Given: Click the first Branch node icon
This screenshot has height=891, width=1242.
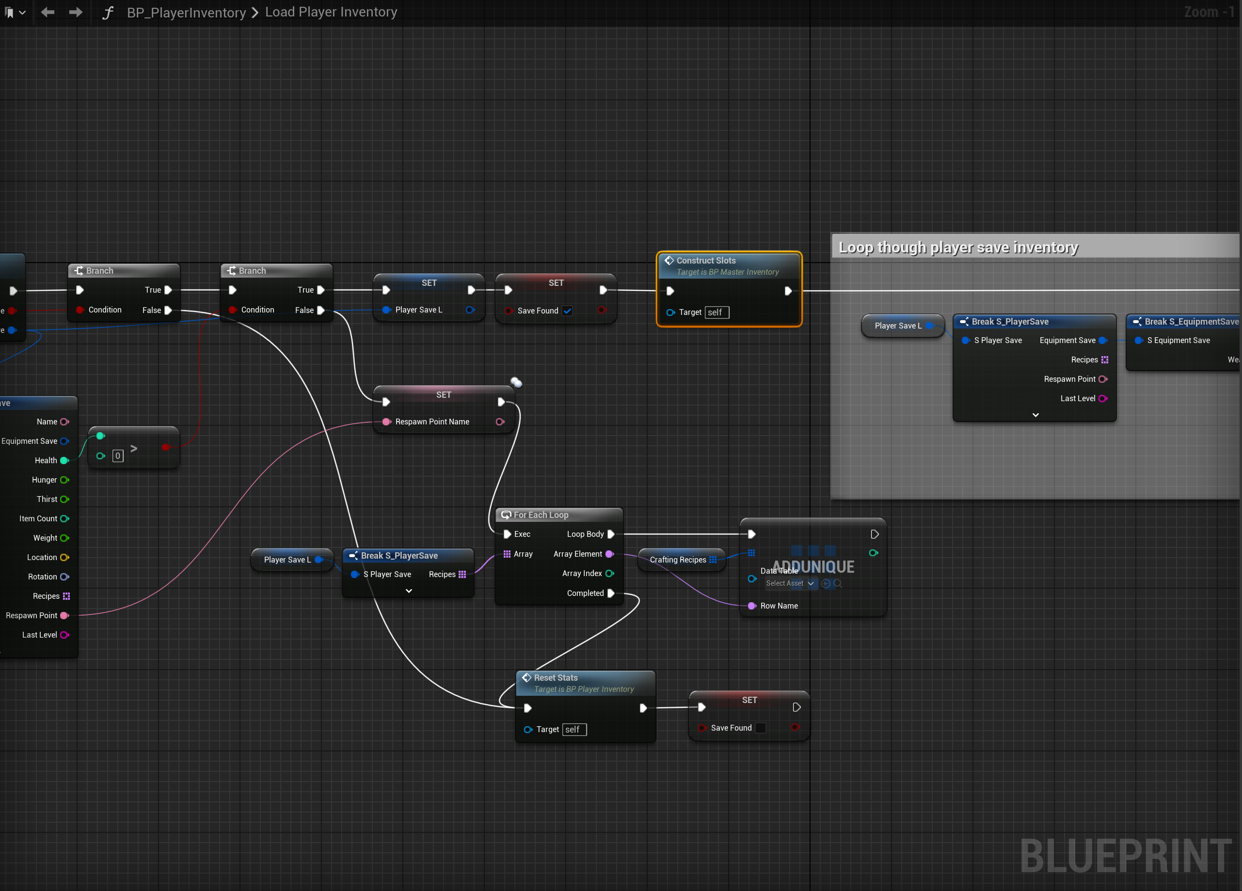Looking at the screenshot, I should [79, 271].
